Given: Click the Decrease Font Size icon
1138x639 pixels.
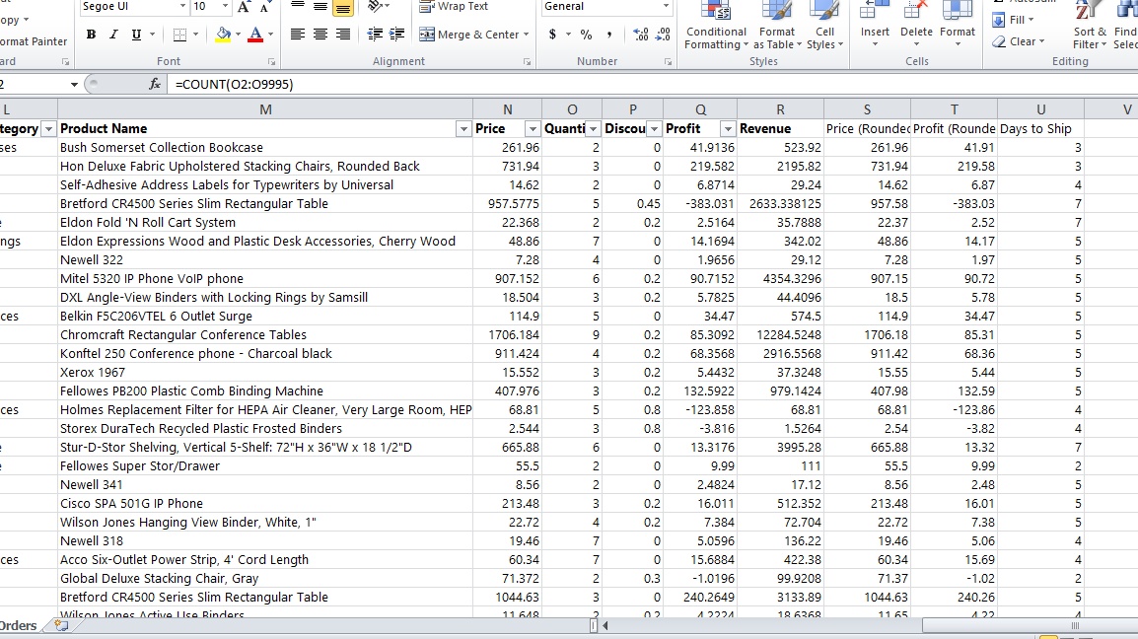Looking at the screenshot, I should (265, 7).
